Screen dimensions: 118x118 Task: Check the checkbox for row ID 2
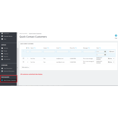[x=24, y=62]
